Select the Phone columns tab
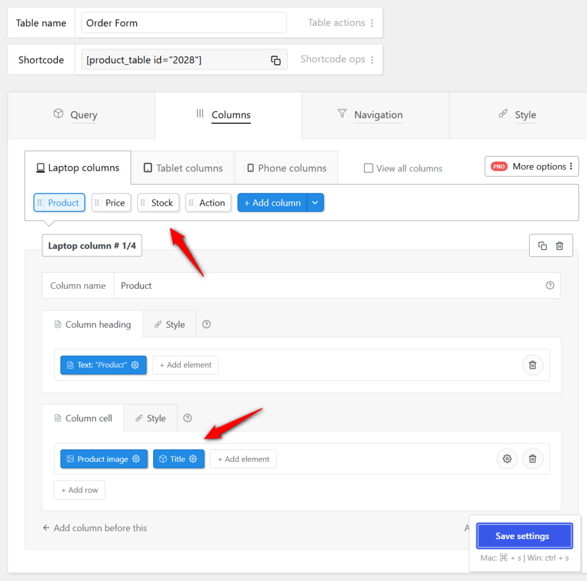The image size is (587, 581). [287, 168]
